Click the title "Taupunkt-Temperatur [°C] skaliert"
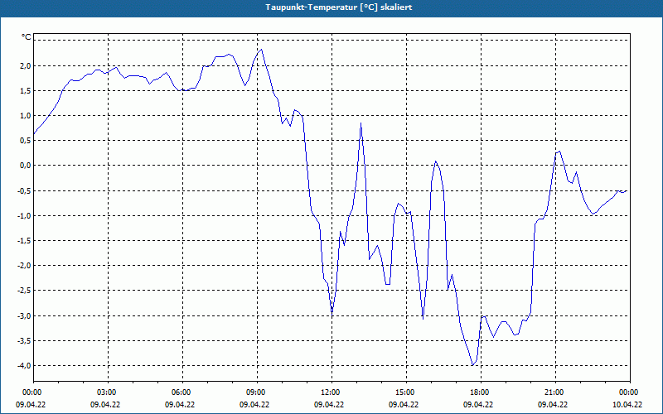The image size is (663, 414). pos(339,7)
